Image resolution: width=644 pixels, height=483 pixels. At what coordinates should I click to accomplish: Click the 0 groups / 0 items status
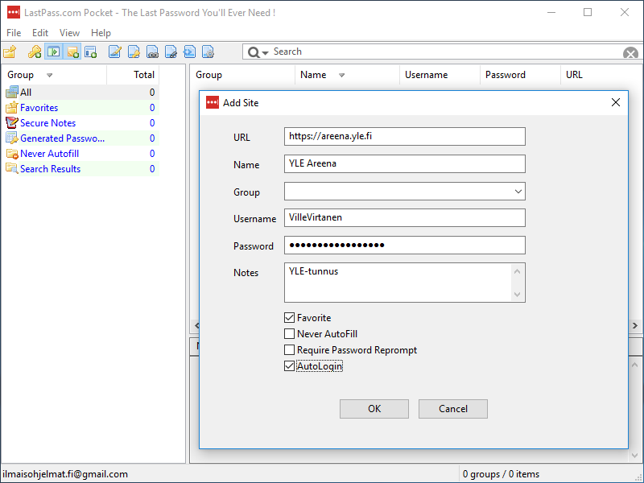501,474
